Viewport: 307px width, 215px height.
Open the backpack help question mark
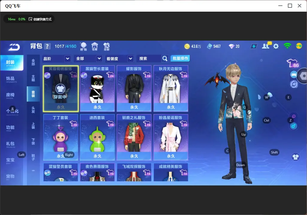click(x=47, y=46)
